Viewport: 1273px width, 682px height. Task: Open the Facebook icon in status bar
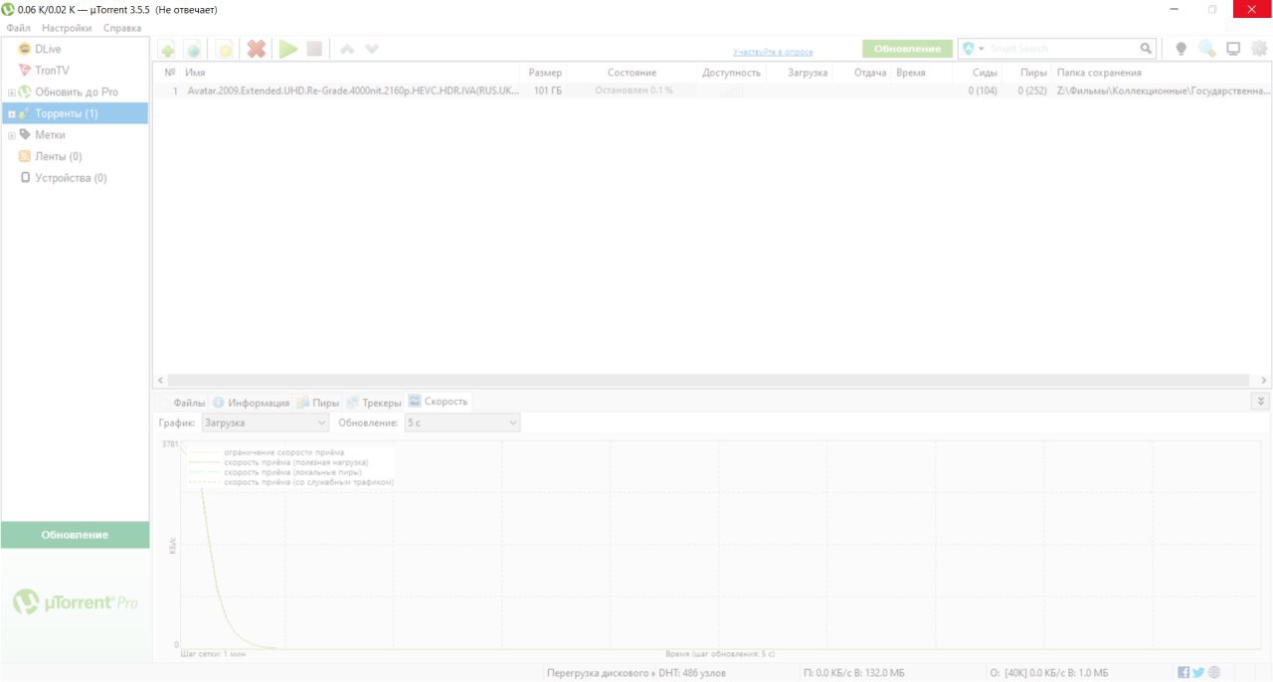1183,672
